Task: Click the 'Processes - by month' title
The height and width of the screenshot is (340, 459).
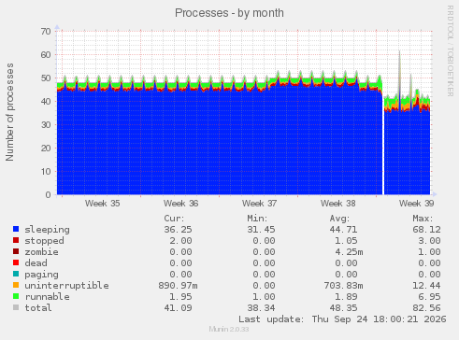Action: (x=229, y=13)
